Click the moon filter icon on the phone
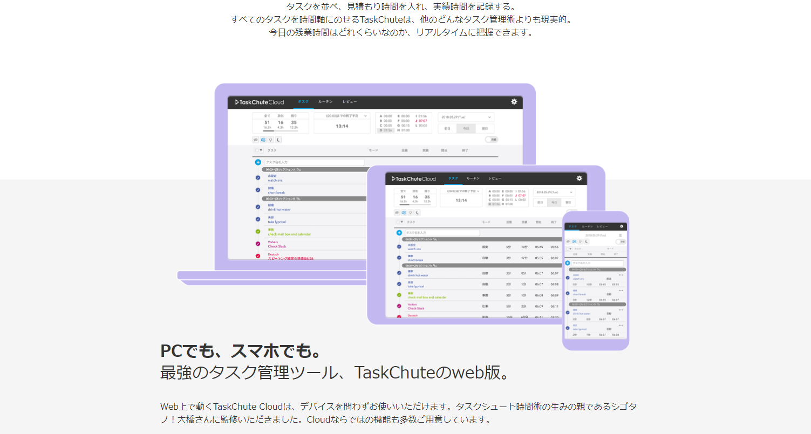Image resolution: width=811 pixels, height=434 pixels. coord(587,242)
